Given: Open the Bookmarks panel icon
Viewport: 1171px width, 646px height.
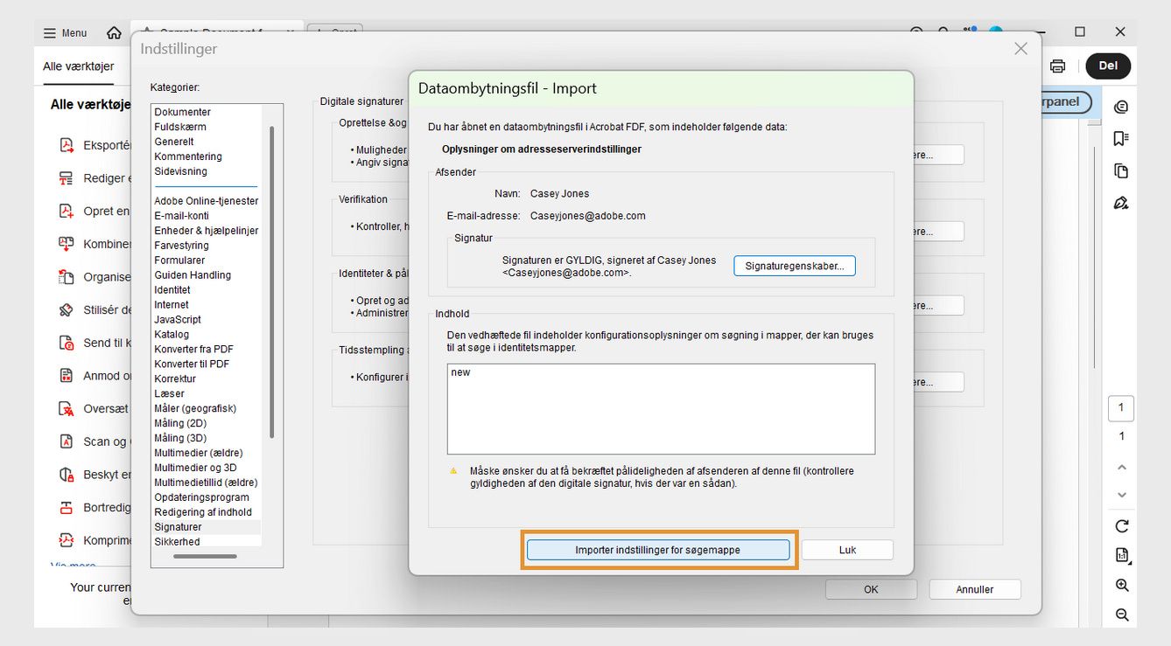Looking at the screenshot, I should click(1123, 138).
